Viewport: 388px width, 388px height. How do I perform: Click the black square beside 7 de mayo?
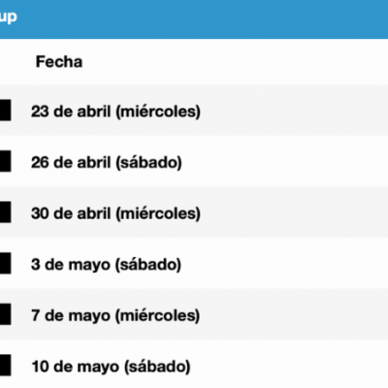click(x=6, y=314)
